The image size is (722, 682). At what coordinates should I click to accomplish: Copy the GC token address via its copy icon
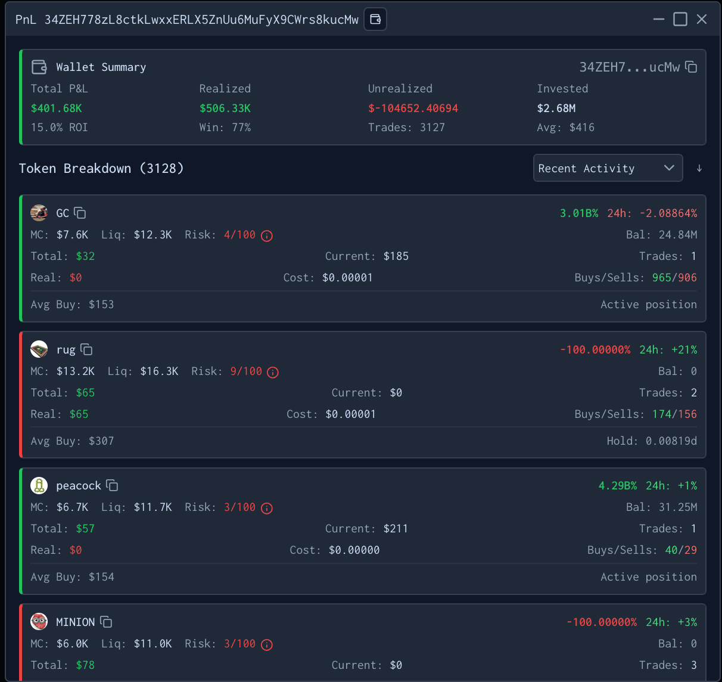pos(79,213)
